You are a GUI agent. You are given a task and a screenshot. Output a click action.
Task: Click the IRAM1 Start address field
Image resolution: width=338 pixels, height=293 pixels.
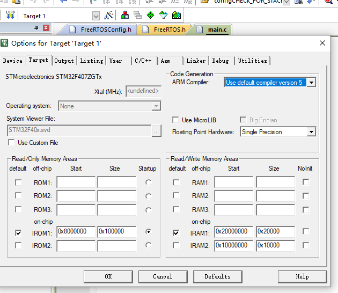234,232
